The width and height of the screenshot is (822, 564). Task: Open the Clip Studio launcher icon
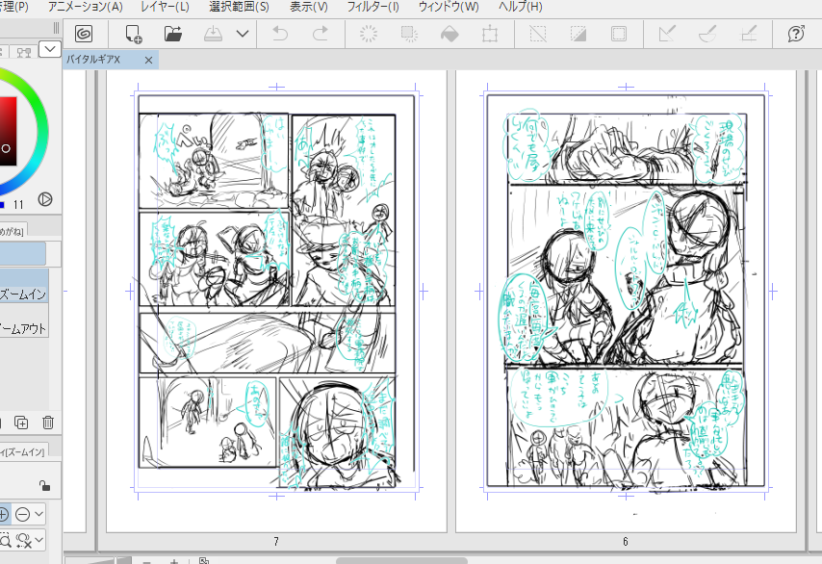tap(84, 34)
